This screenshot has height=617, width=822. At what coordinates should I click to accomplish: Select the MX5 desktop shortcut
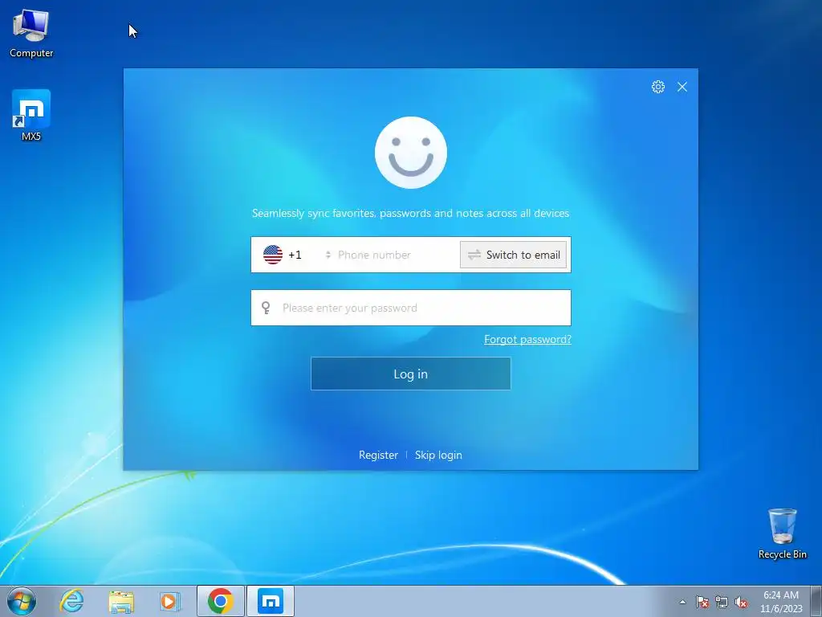tap(31, 116)
